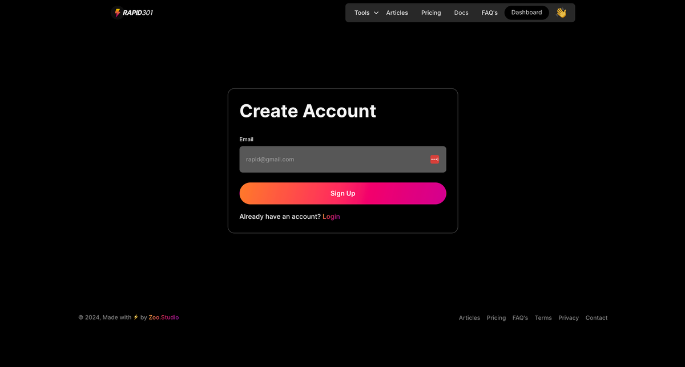Open Articles link in the footer

[x=469, y=318]
